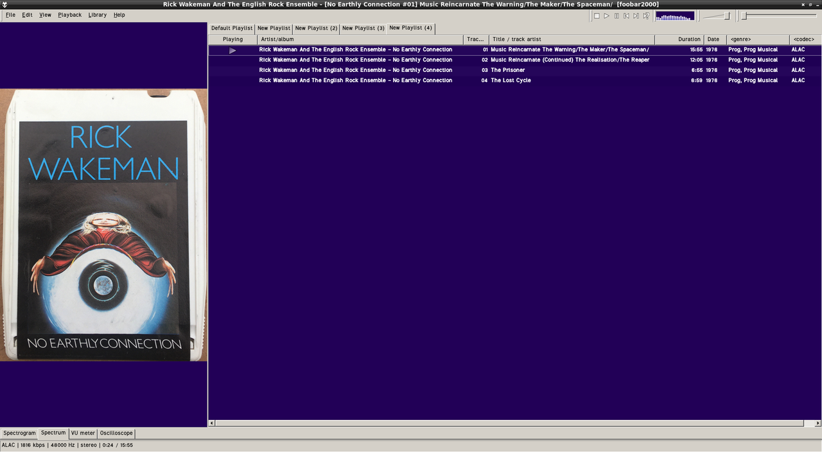Viewport: 822px width, 452px height.
Task: Click the seek bar slider
Action: 779,15
